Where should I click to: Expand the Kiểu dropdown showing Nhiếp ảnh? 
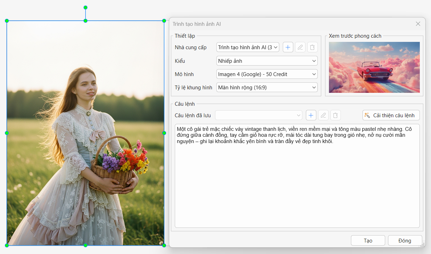pyautogui.click(x=267, y=61)
